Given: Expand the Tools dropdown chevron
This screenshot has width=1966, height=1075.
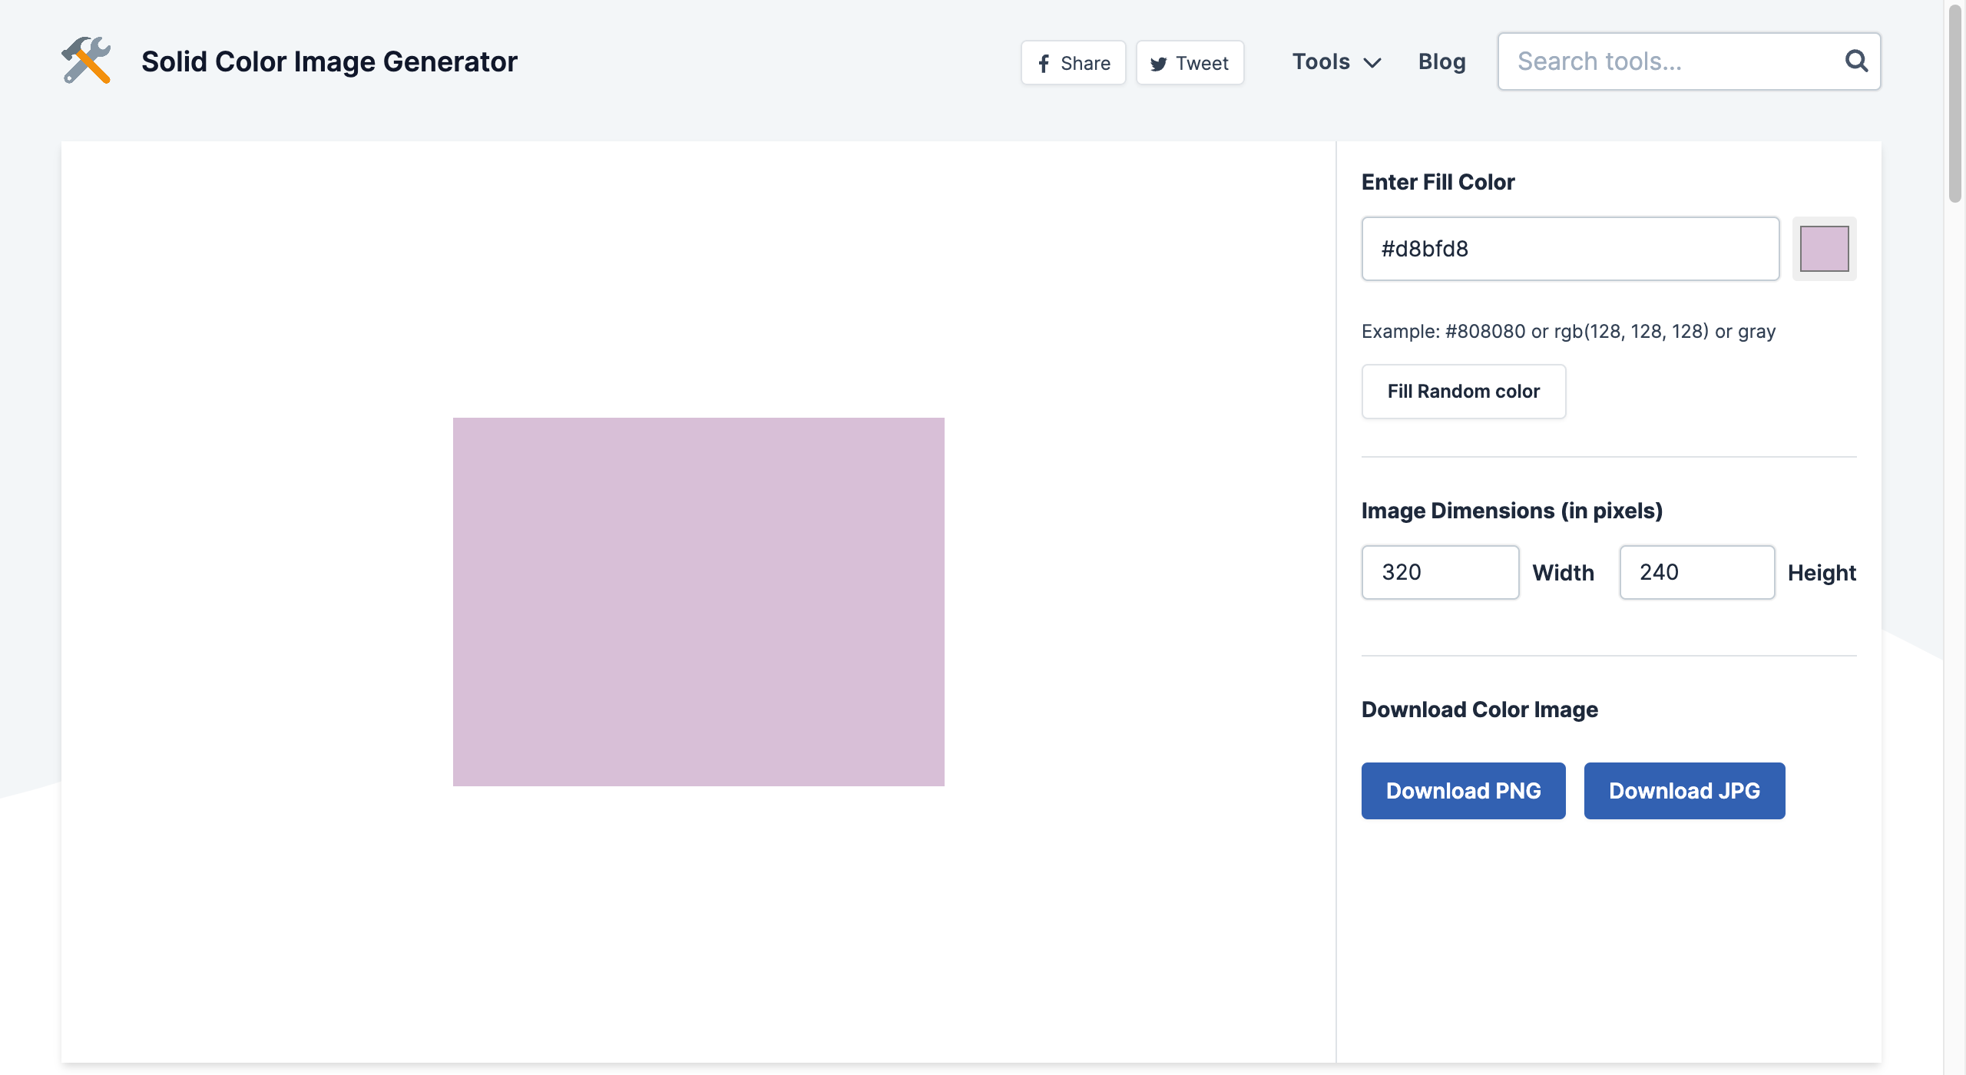Looking at the screenshot, I should coord(1372,63).
